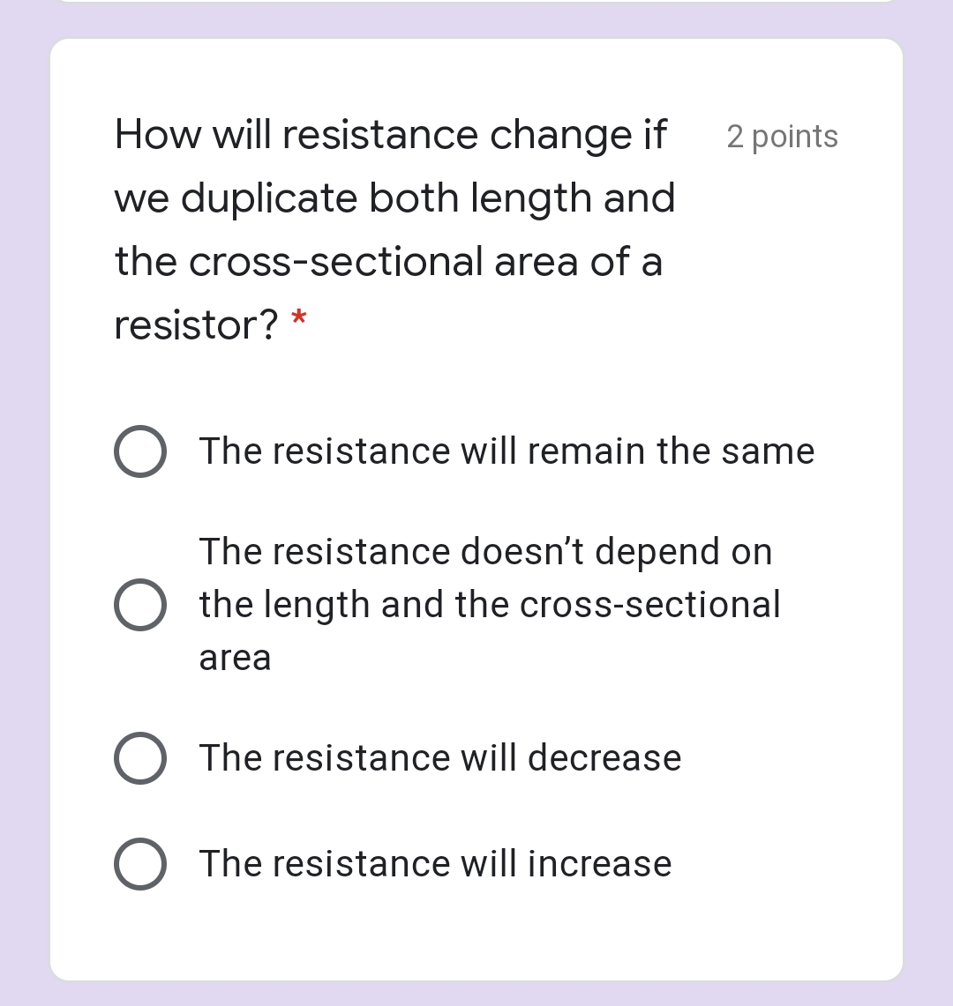Viewport: 953px width, 1006px height.
Task: Click the first answer's radio circle
Action: coord(141,451)
